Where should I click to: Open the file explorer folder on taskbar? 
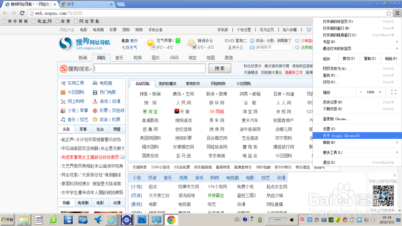(x=24, y=220)
